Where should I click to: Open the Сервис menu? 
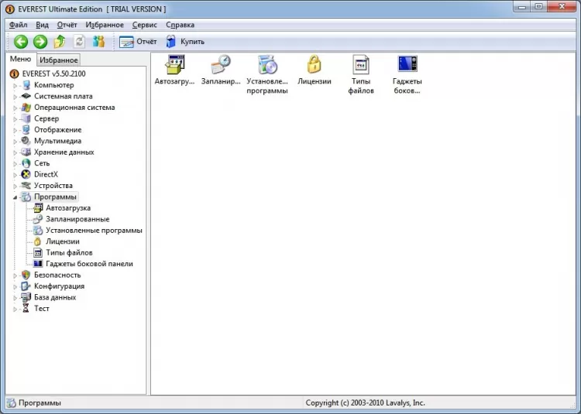click(145, 25)
